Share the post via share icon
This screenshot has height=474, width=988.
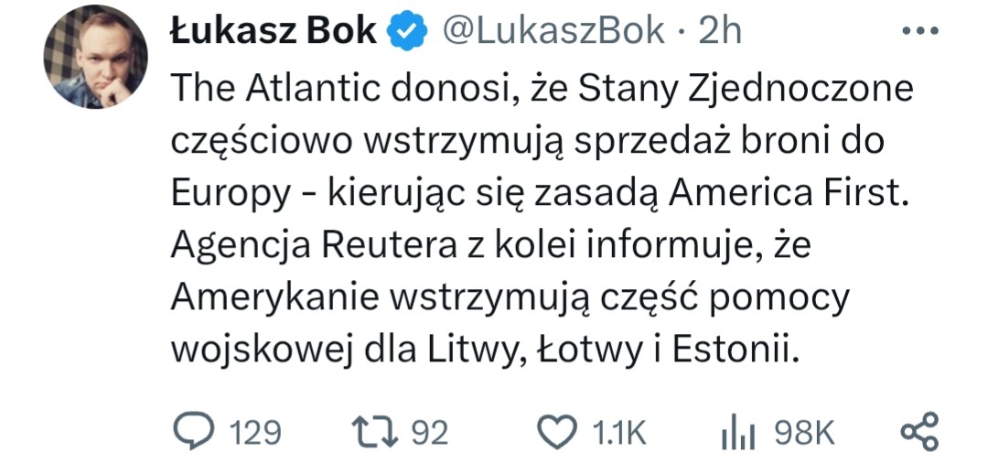coord(920,433)
